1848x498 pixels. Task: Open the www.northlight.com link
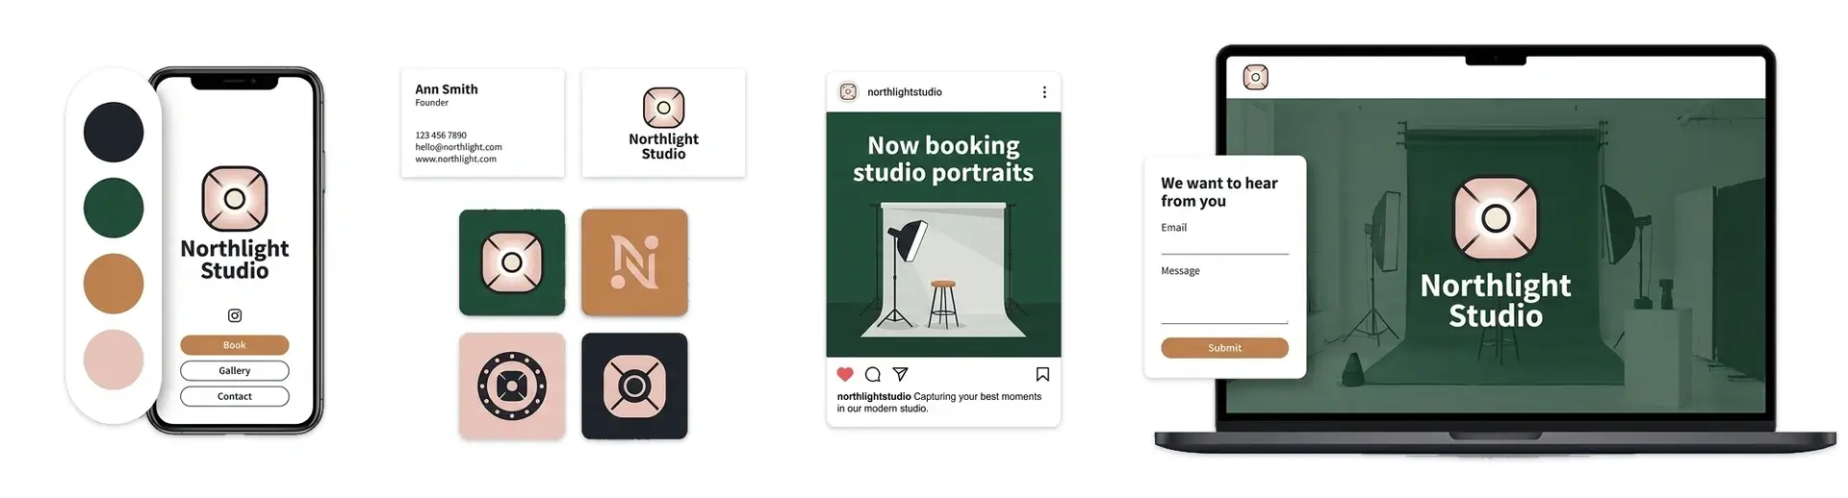point(456,159)
